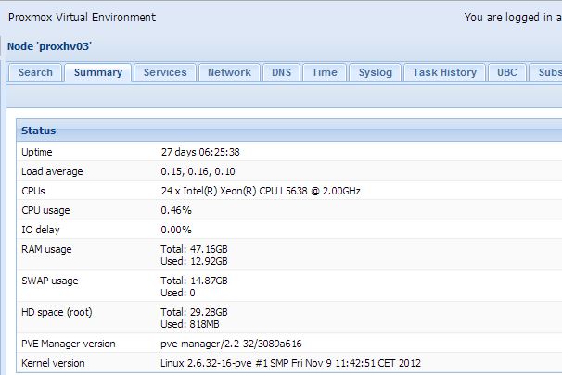Select the PVE Manager version text
562x375 pixels.
click(x=231, y=344)
